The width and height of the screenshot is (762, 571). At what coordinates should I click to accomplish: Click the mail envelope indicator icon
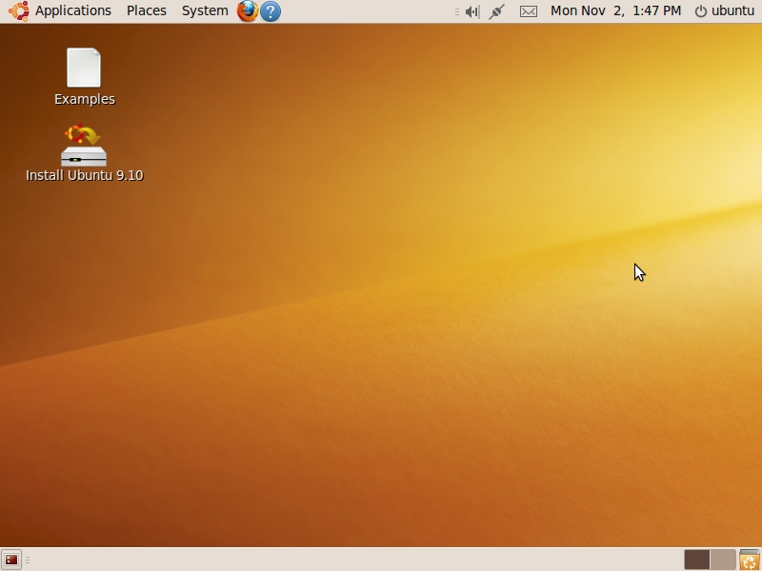(528, 10)
